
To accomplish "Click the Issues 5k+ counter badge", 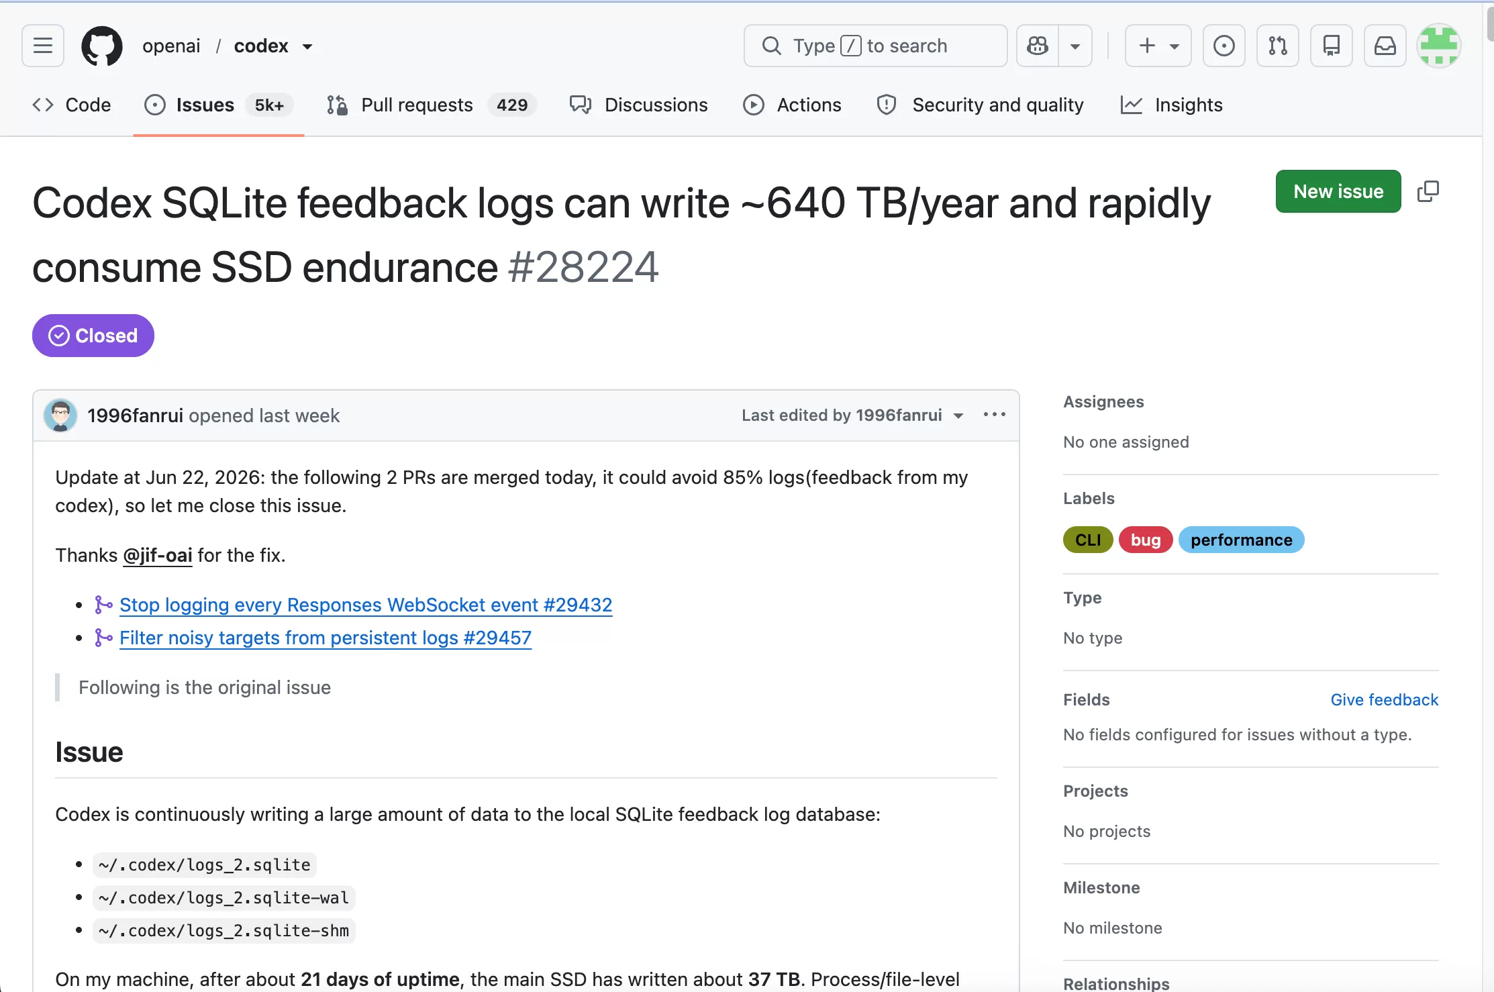I will tap(269, 105).
